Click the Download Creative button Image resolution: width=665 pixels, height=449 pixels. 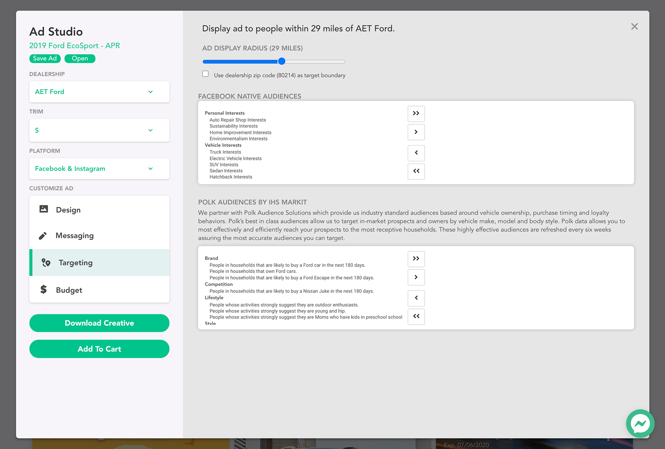pyautogui.click(x=99, y=323)
